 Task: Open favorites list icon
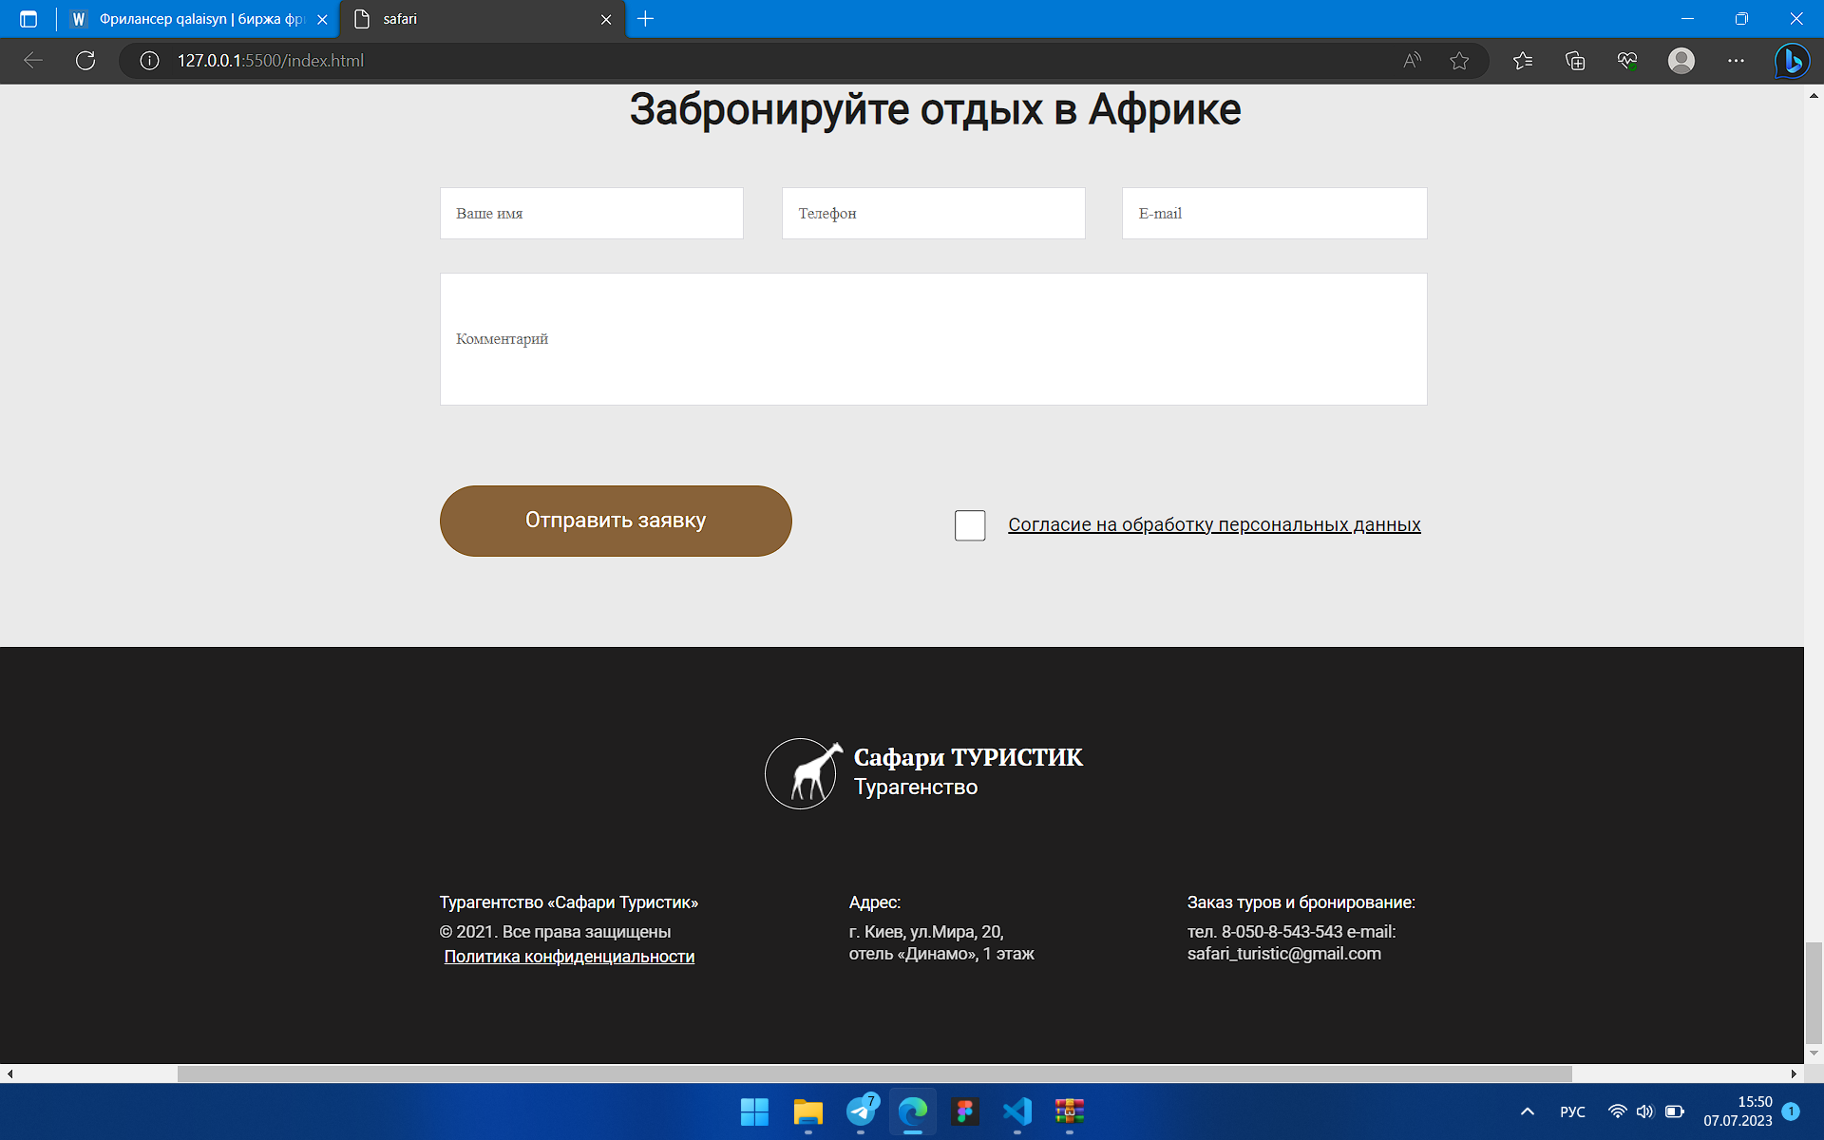[x=1523, y=61]
